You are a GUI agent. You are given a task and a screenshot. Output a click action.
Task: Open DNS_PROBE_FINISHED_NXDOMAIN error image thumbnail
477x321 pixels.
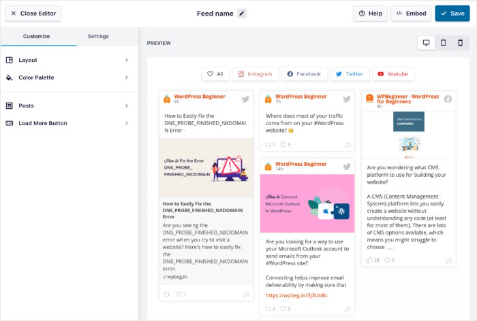pos(206,167)
